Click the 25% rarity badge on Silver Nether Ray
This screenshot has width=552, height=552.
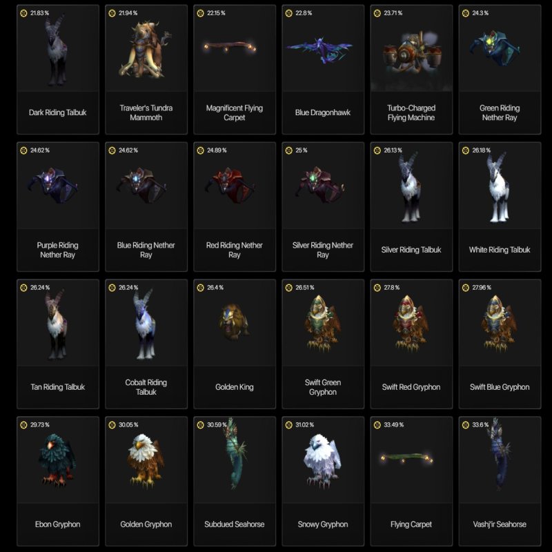pos(297,150)
